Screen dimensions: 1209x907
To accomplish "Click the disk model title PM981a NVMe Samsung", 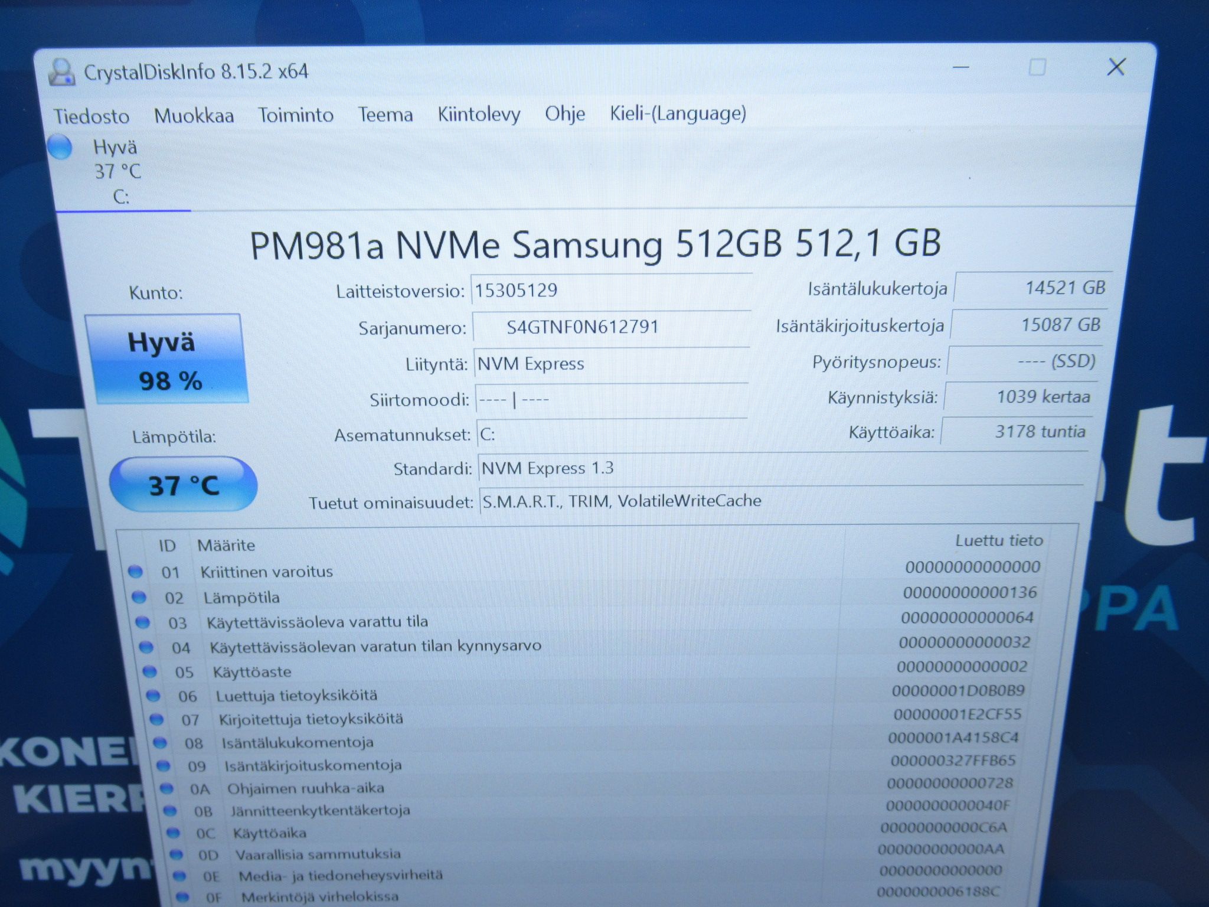I will [x=595, y=244].
